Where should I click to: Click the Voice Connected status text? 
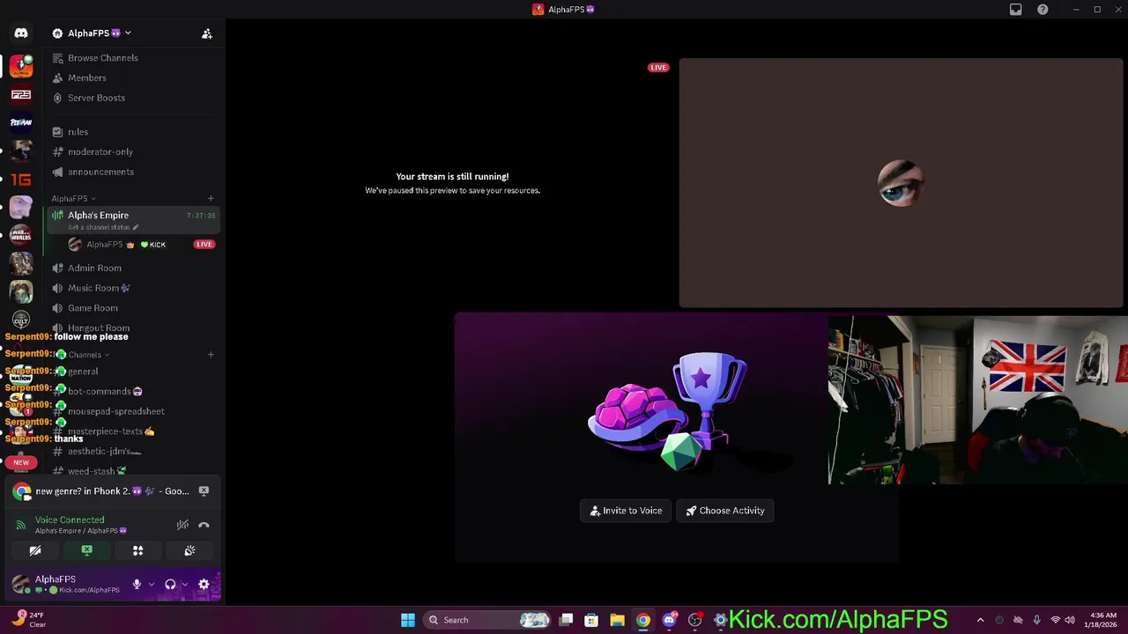[x=70, y=520]
